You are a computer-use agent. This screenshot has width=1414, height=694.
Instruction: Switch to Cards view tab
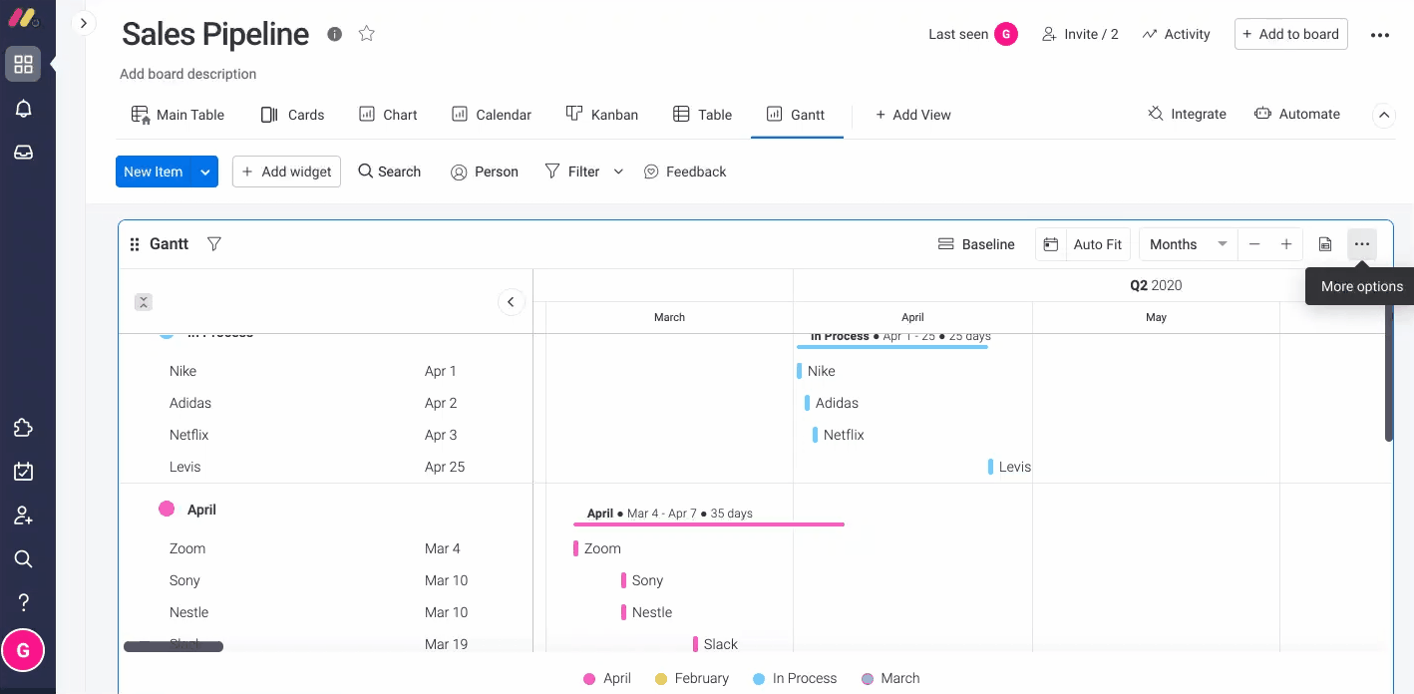(292, 115)
